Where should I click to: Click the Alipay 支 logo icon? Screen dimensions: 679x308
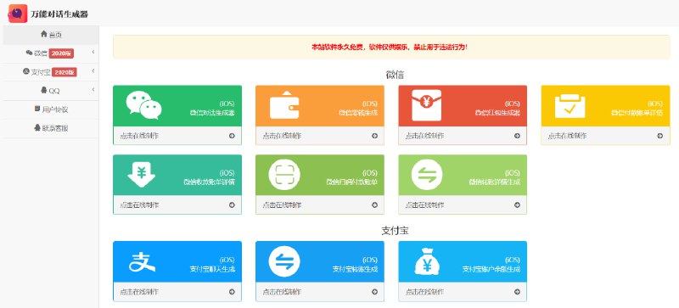tap(142, 262)
